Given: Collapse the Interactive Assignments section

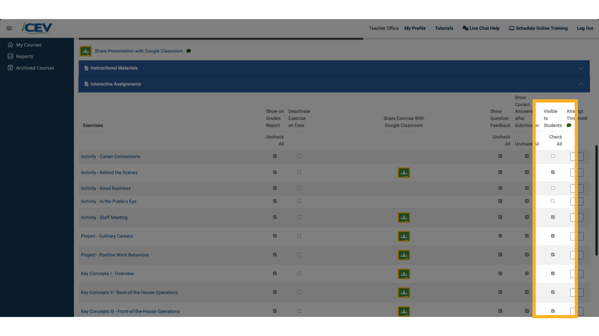Looking at the screenshot, I should pos(581,84).
